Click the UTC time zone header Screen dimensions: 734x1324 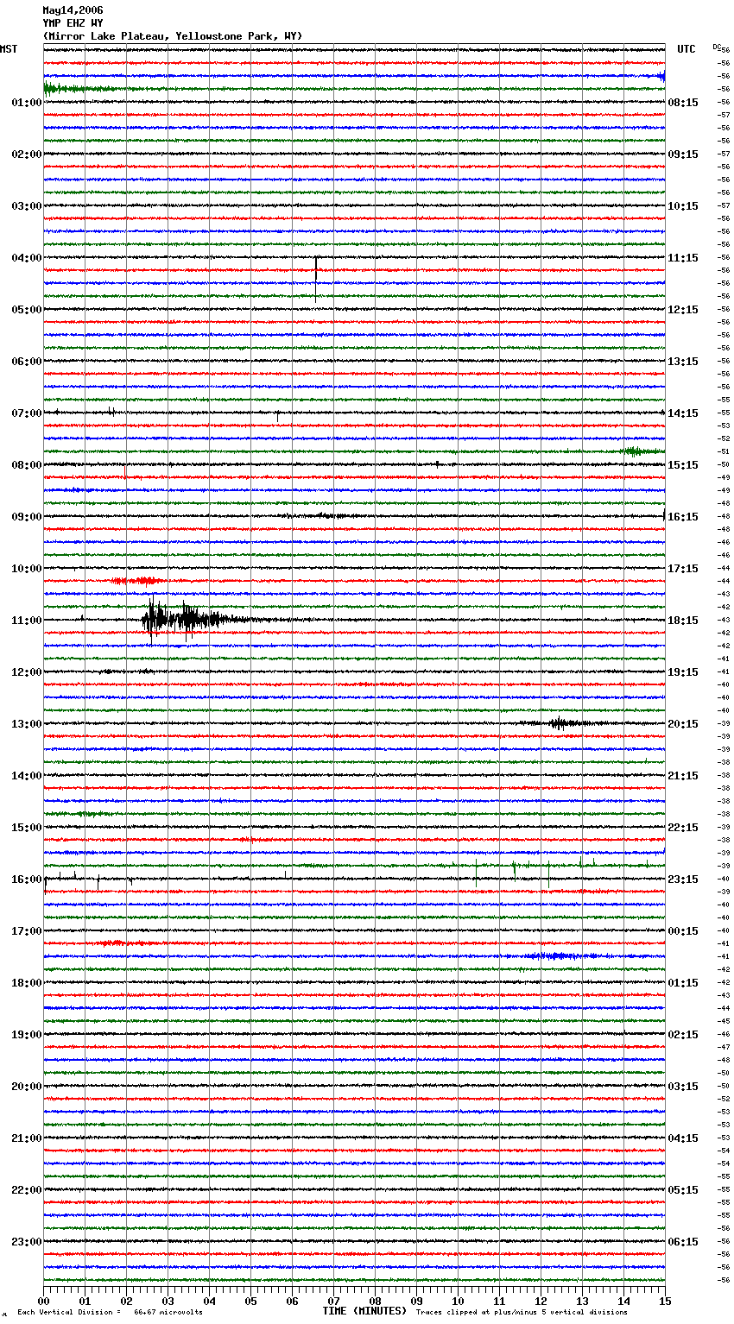pyautogui.click(x=687, y=49)
